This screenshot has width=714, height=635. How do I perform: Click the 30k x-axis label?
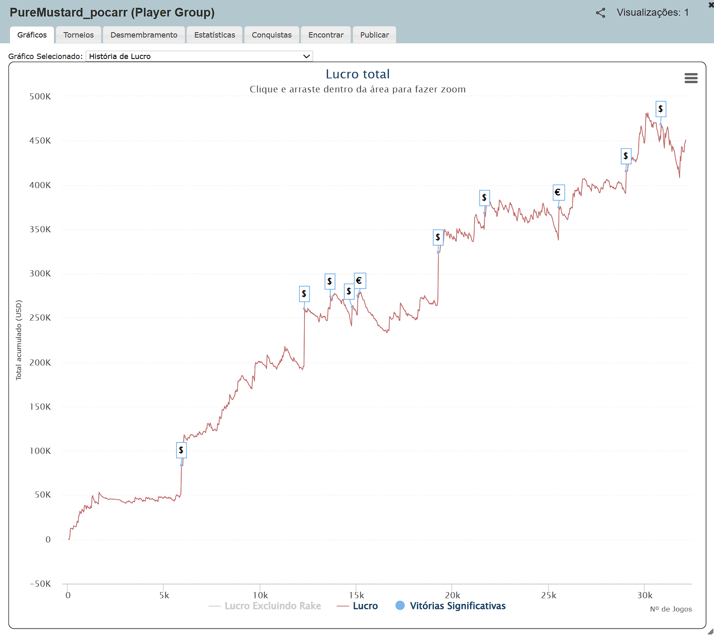point(645,595)
